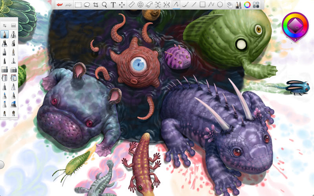Choose the Text tool
Viewport: 314px width, 196px height.
pos(113,5)
